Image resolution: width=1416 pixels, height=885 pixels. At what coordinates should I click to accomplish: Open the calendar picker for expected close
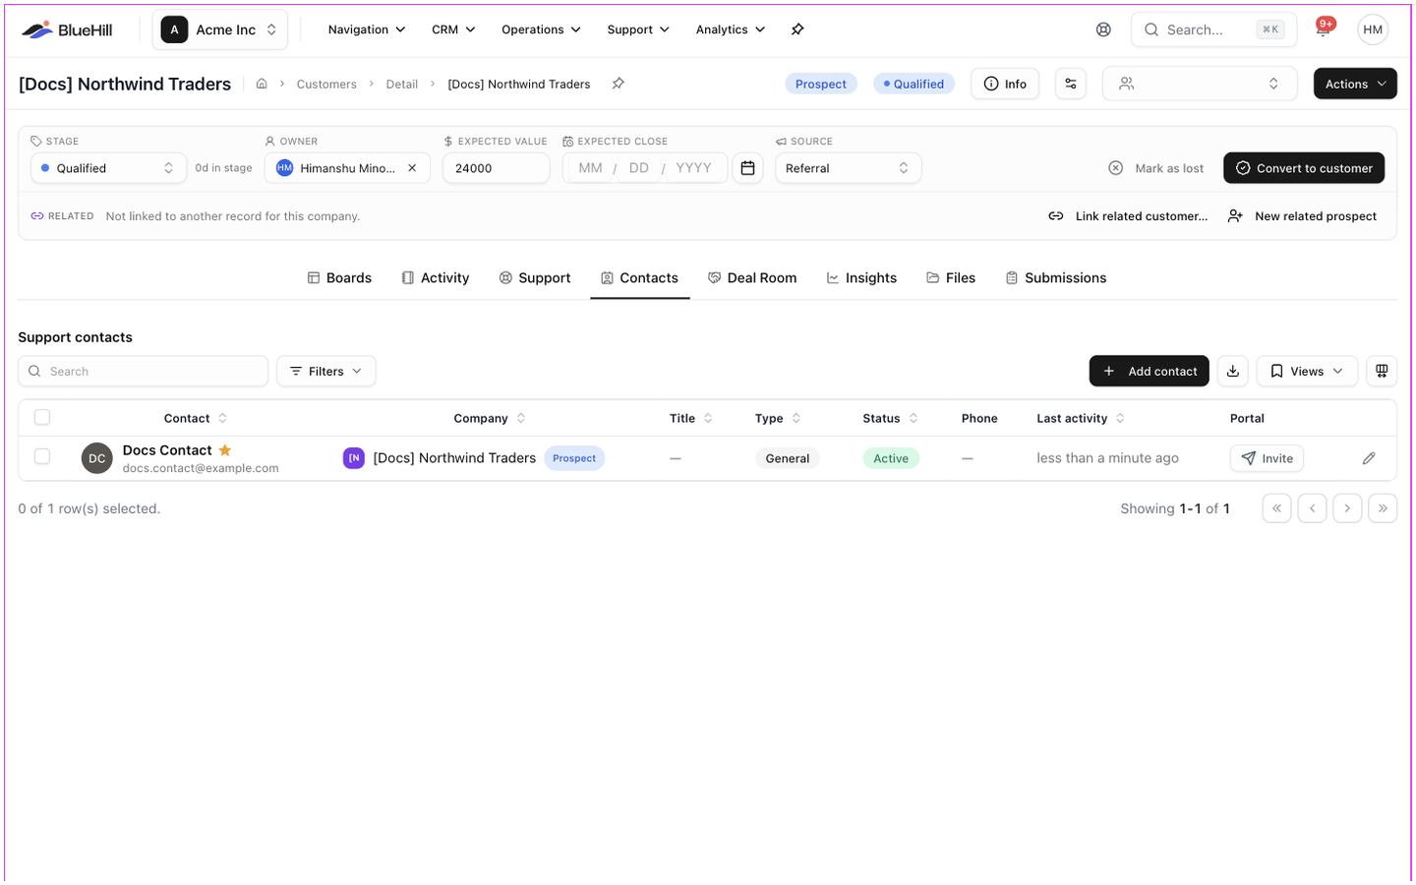coord(747,168)
